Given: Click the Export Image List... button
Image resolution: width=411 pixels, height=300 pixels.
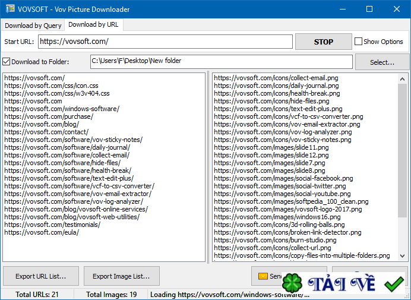Looking at the screenshot, I should coord(121,276).
